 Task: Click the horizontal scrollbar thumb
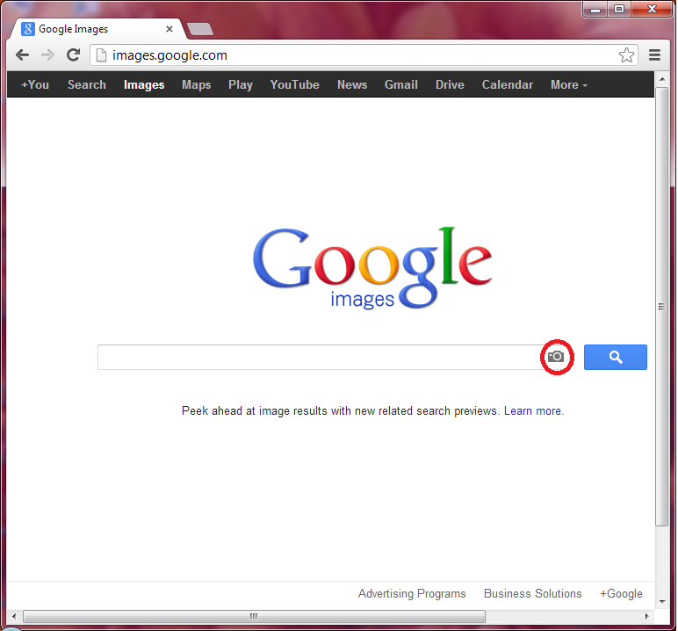(255, 616)
